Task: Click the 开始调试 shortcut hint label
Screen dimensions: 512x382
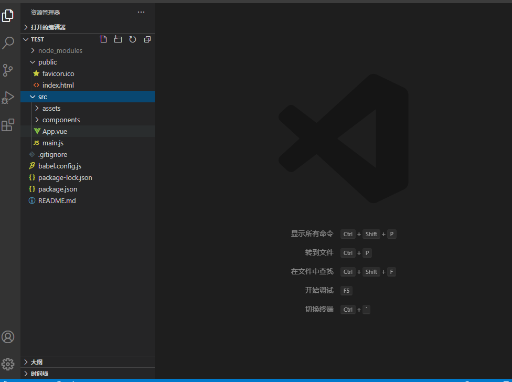Action: click(319, 291)
